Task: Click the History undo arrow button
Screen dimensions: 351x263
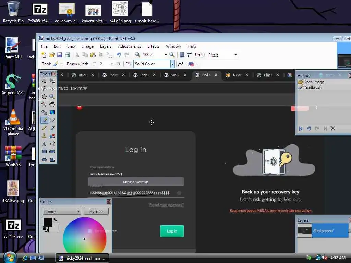Action: click(309, 129)
